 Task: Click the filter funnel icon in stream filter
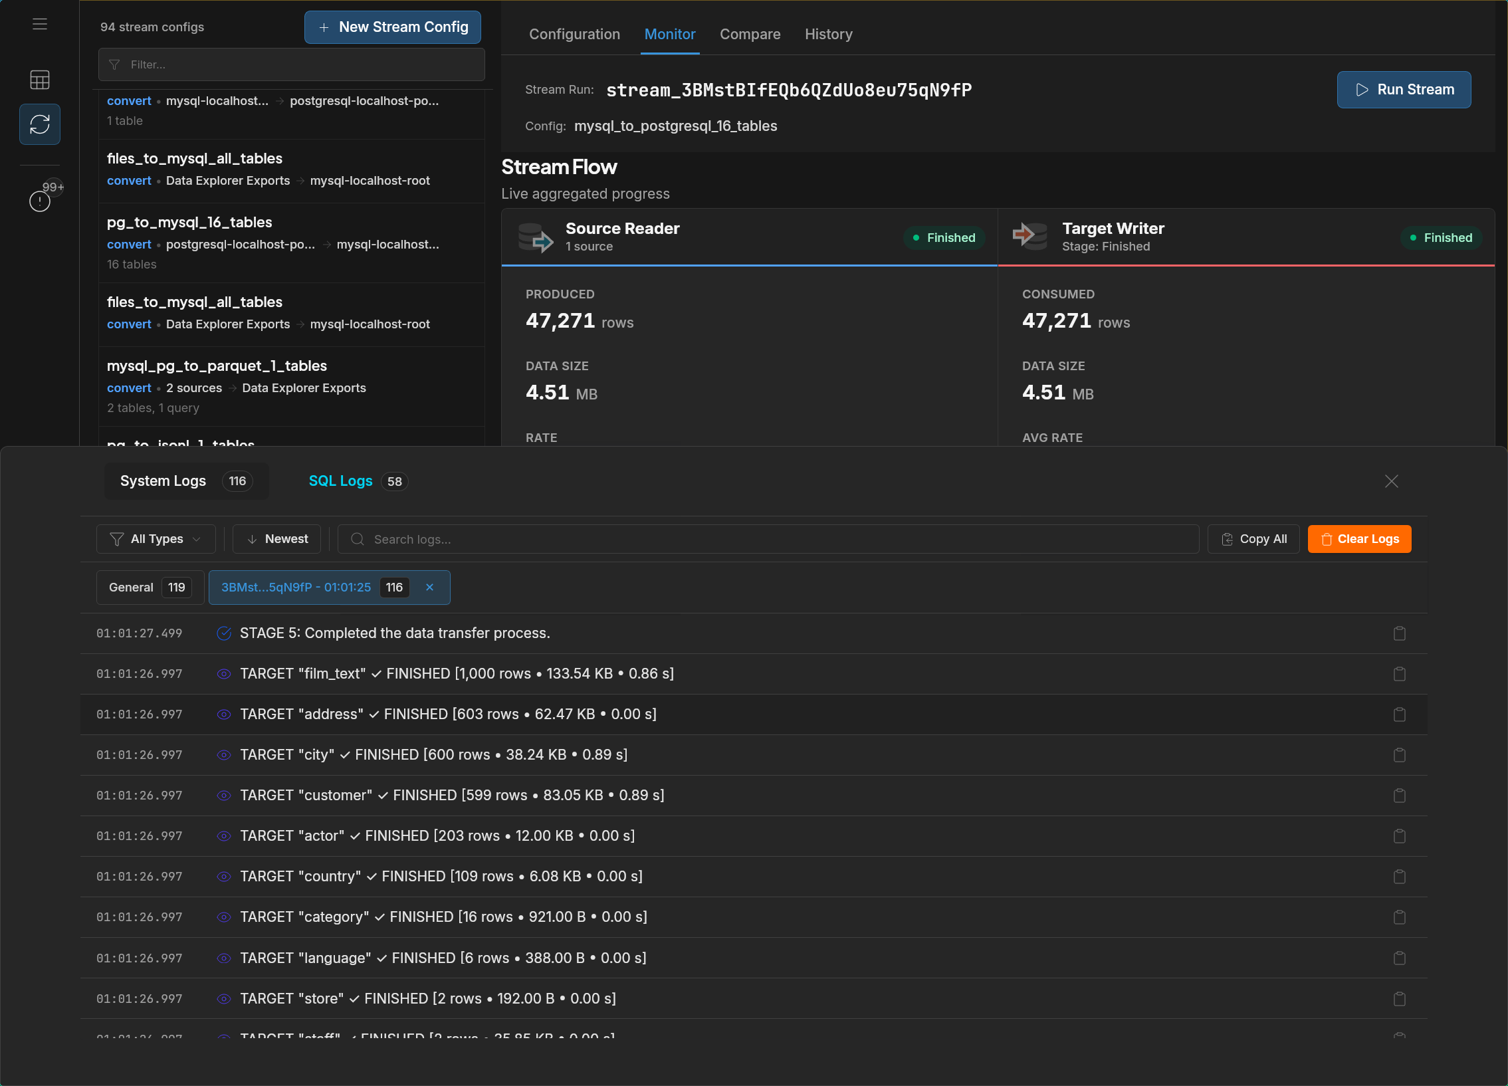114,64
